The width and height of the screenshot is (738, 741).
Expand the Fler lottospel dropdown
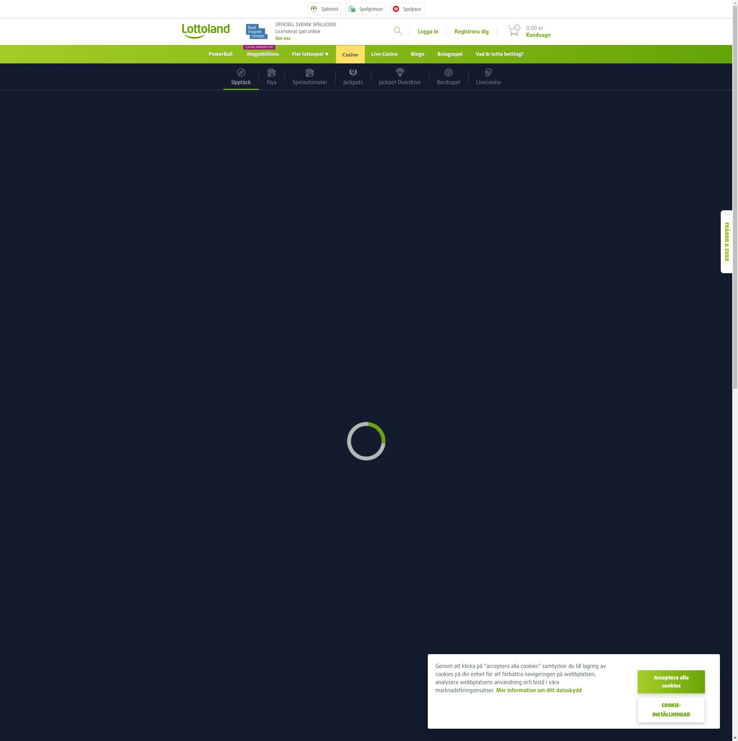tap(310, 54)
